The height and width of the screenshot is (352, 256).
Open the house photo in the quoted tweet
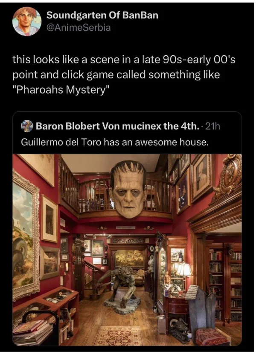click(127, 250)
